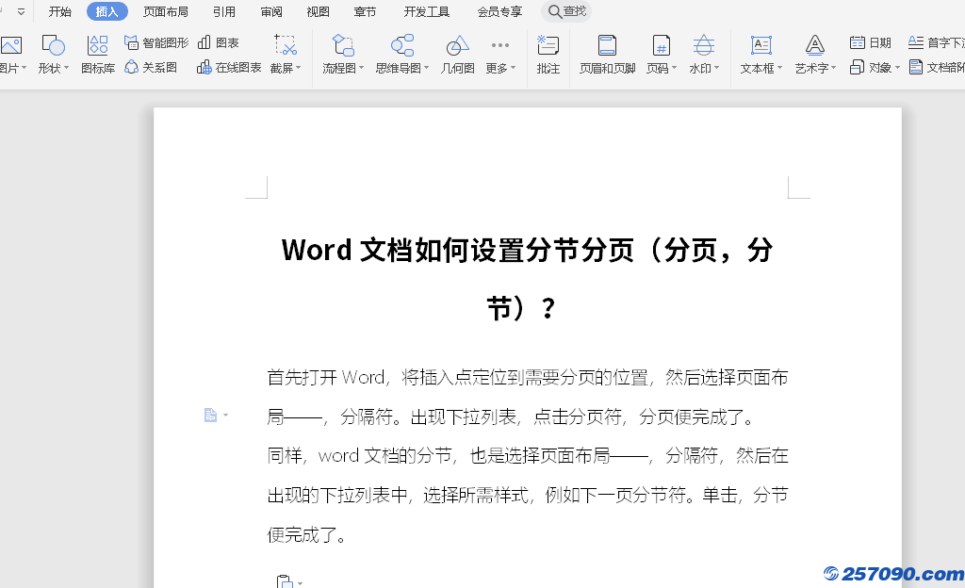This screenshot has width=965, height=588.
Task: Insert an 对象 object
Action: click(874, 67)
